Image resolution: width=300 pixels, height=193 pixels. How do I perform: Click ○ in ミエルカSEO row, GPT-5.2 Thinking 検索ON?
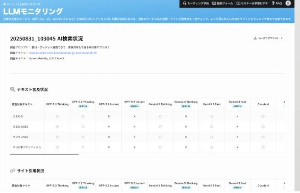[x=83, y=127]
